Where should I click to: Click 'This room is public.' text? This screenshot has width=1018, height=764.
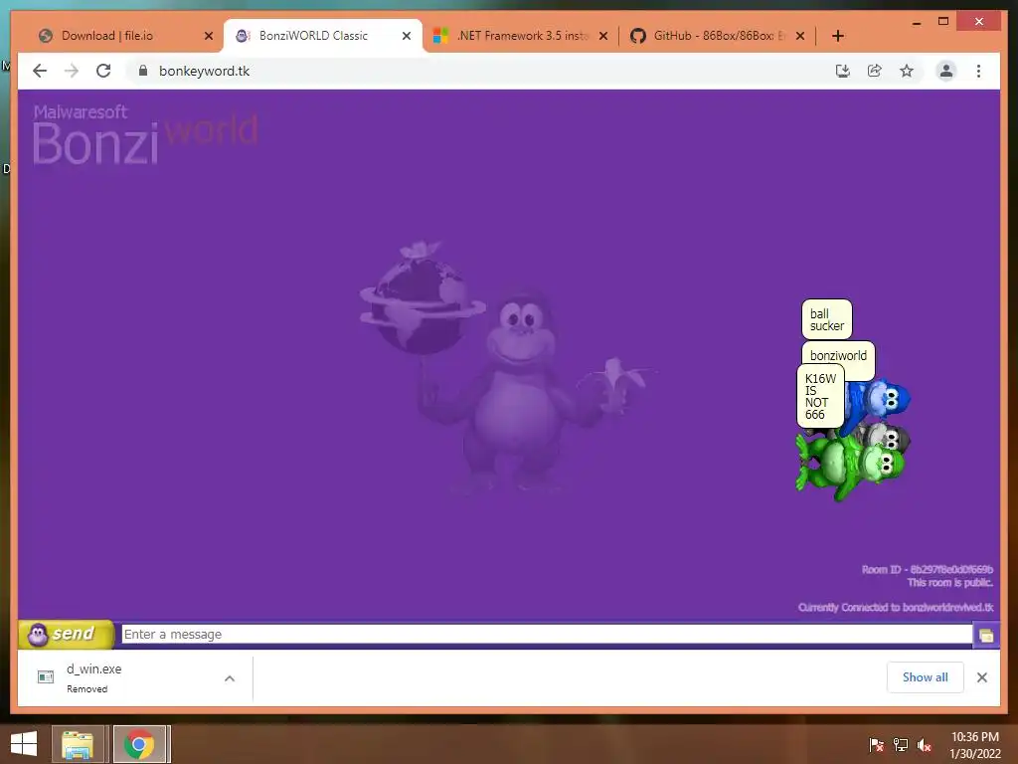click(x=949, y=583)
